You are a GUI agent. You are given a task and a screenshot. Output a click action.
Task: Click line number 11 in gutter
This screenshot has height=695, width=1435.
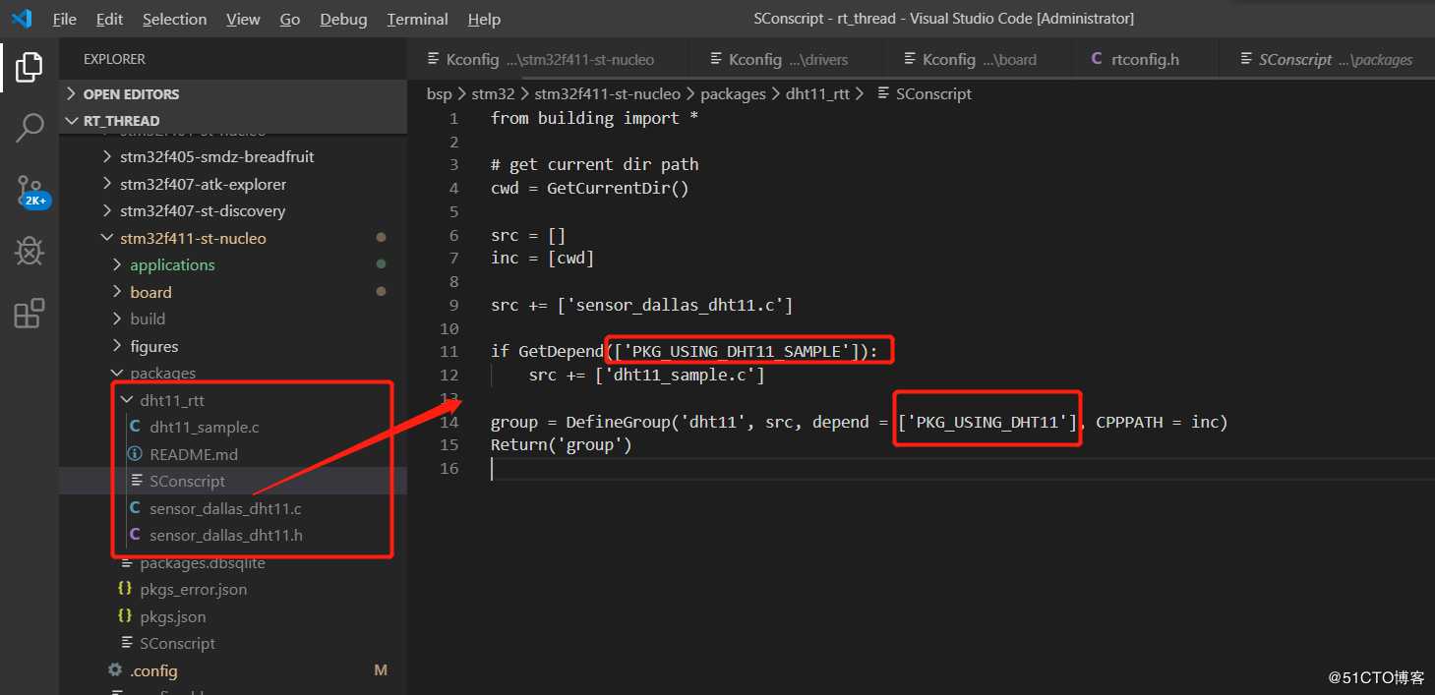449,352
